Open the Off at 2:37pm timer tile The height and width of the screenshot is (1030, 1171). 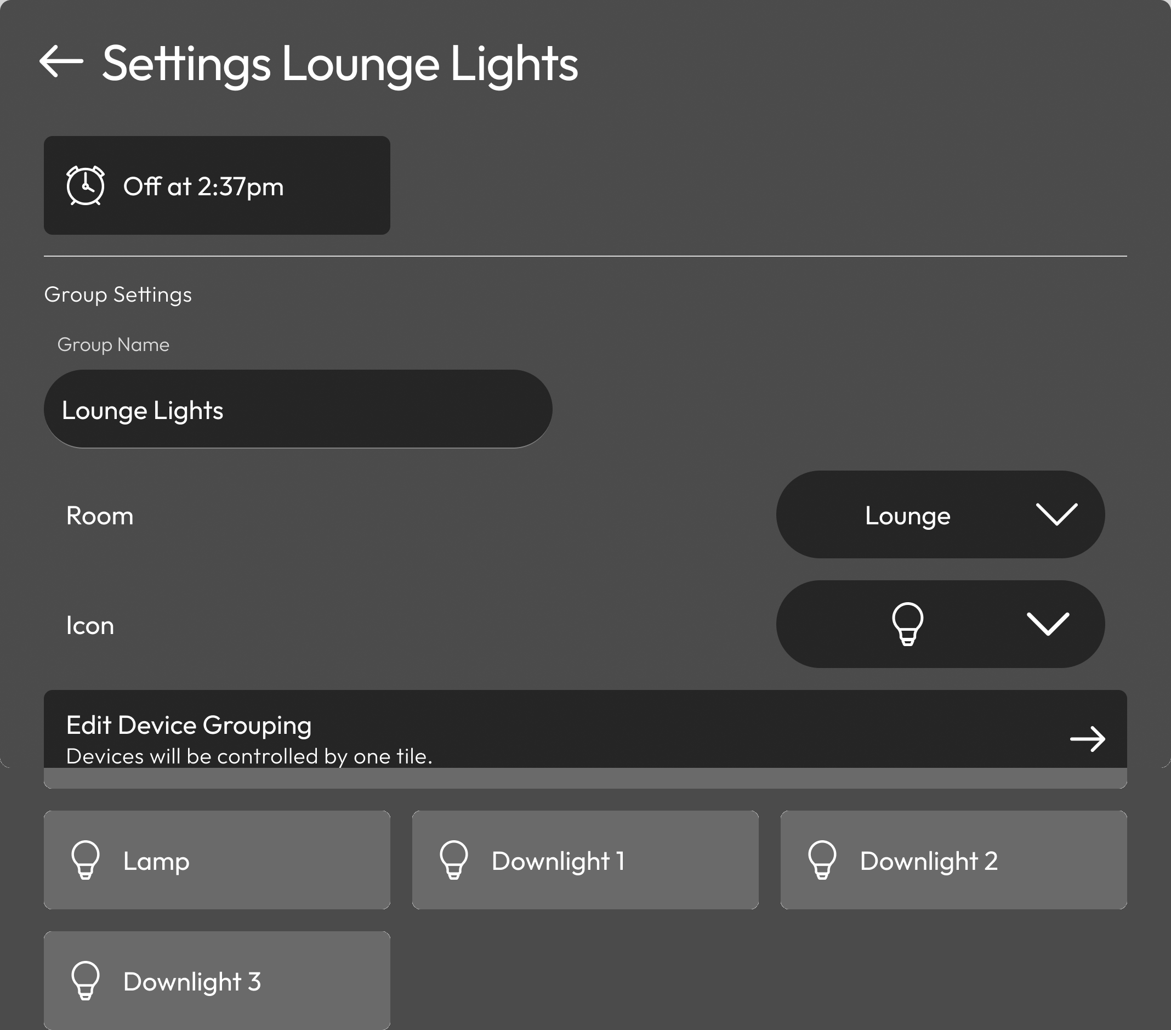click(x=217, y=185)
